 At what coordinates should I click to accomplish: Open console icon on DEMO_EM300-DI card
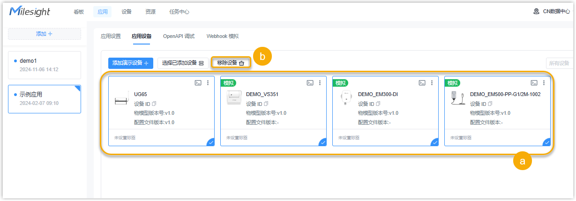click(x=422, y=82)
